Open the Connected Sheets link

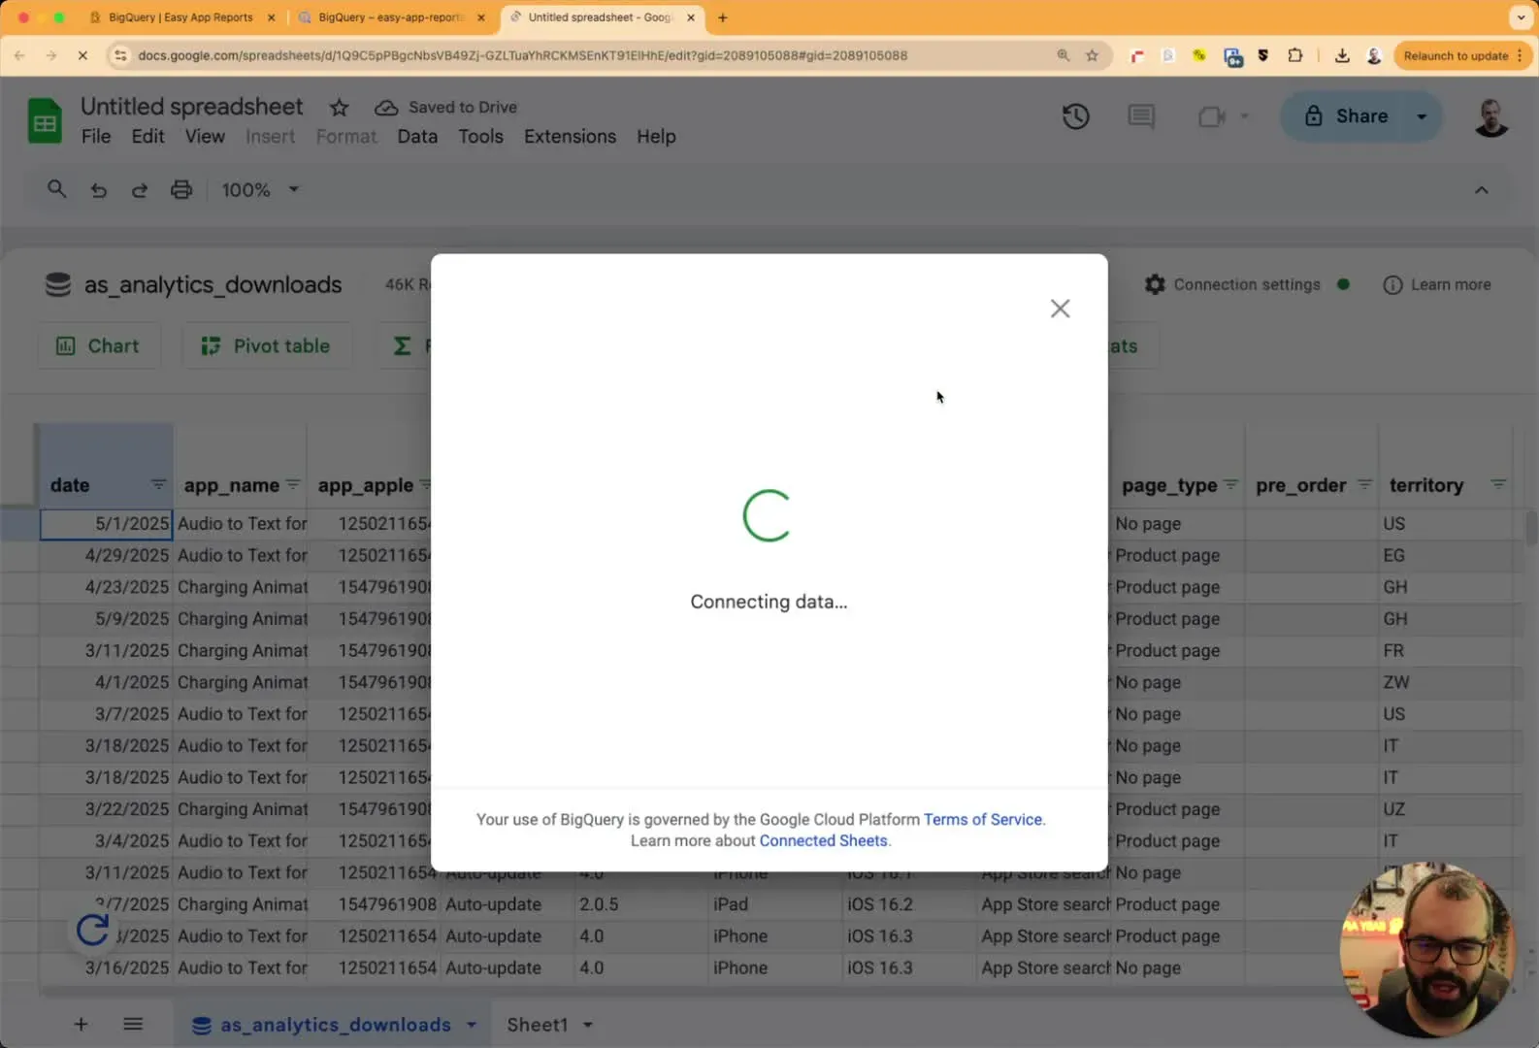coord(823,840)
